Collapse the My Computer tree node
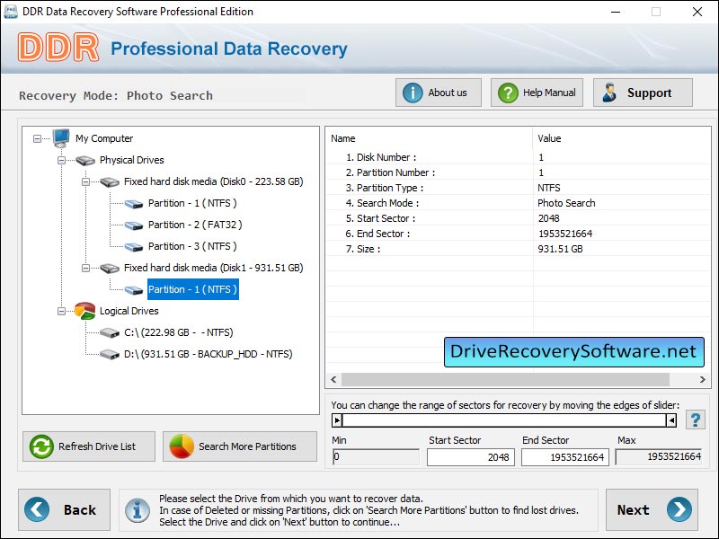The width and height of the screenshot is (719, 539). point(37,138)
